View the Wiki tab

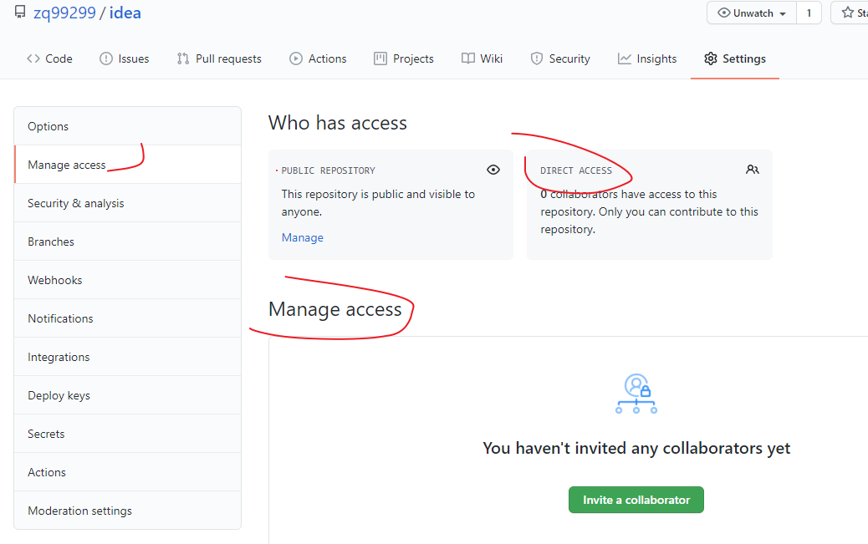(x=482, y=58)
